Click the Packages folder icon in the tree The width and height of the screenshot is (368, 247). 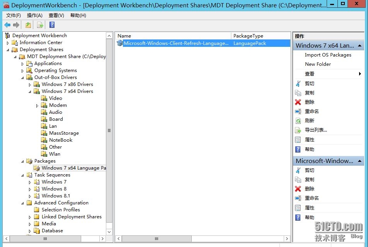click(29, 161)
